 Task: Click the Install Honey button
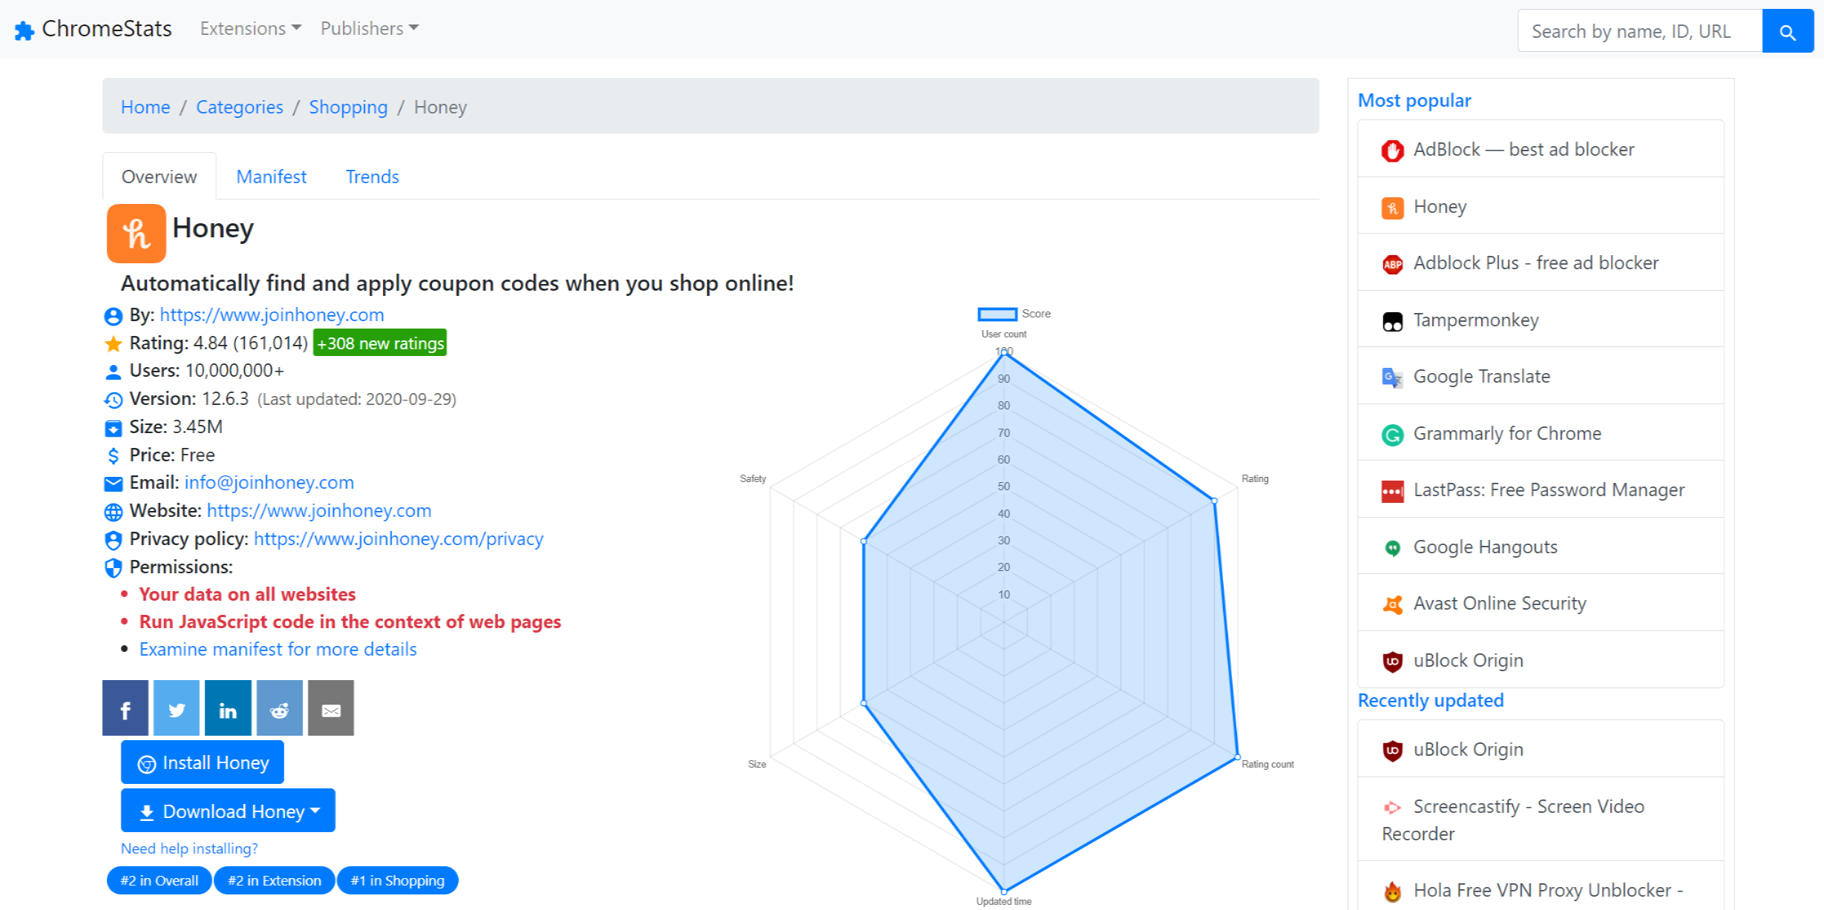coord(202,762)
